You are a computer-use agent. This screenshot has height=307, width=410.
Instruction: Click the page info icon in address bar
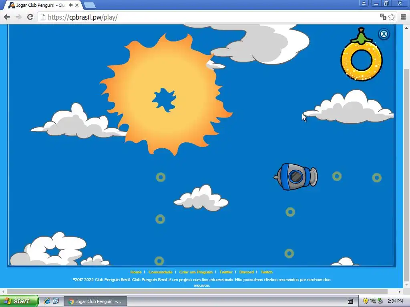(43, 17)
